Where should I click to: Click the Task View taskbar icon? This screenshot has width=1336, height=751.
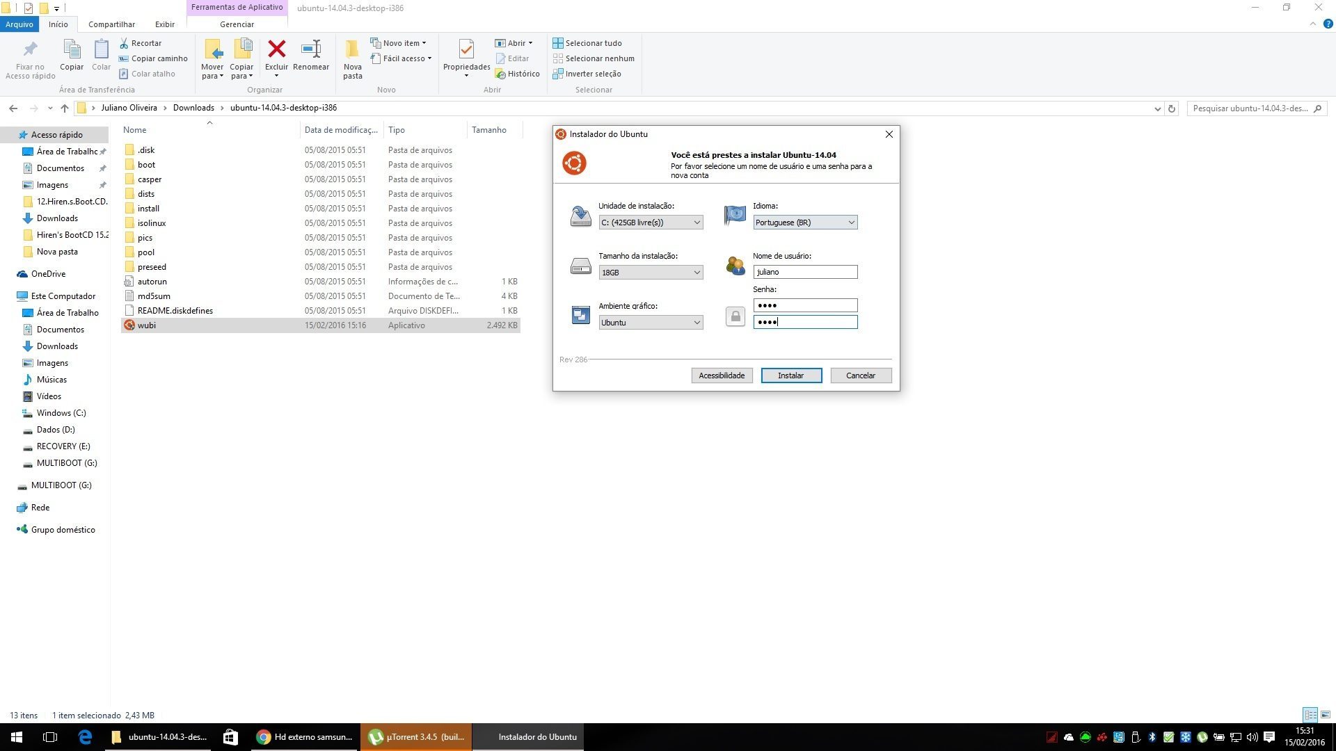point(50,737)
